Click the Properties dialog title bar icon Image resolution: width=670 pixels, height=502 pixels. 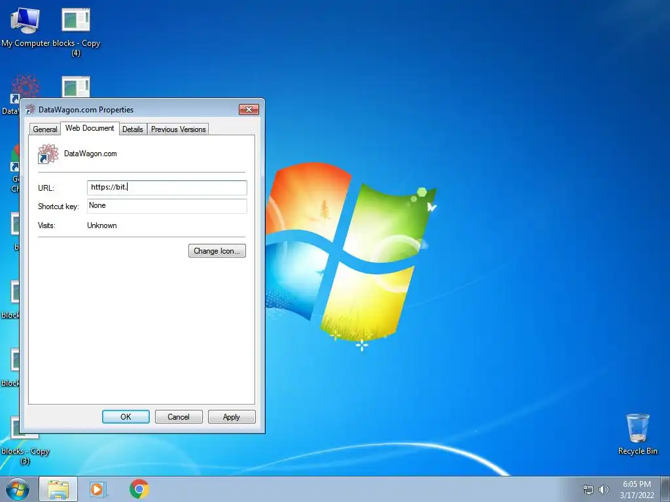[x=30, y=110]
